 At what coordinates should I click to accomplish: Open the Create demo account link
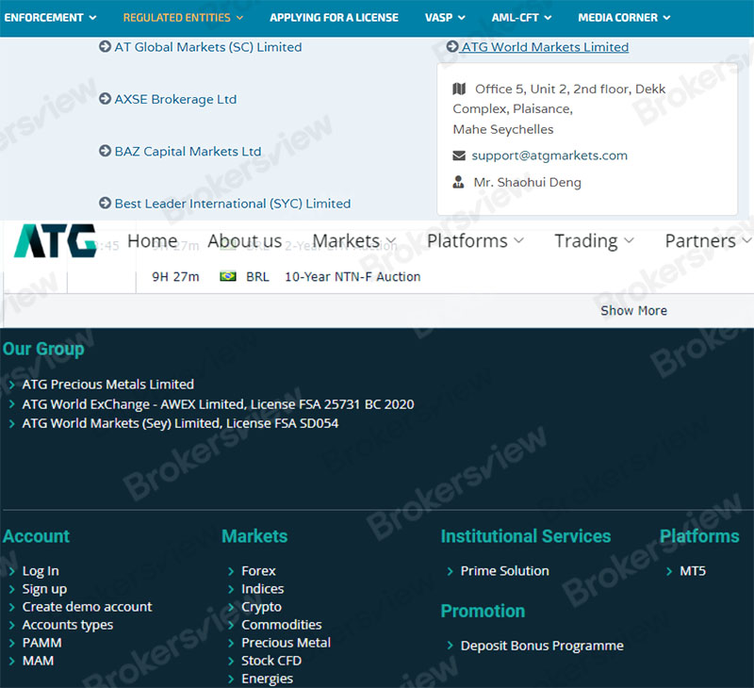[x=87, y=607]
